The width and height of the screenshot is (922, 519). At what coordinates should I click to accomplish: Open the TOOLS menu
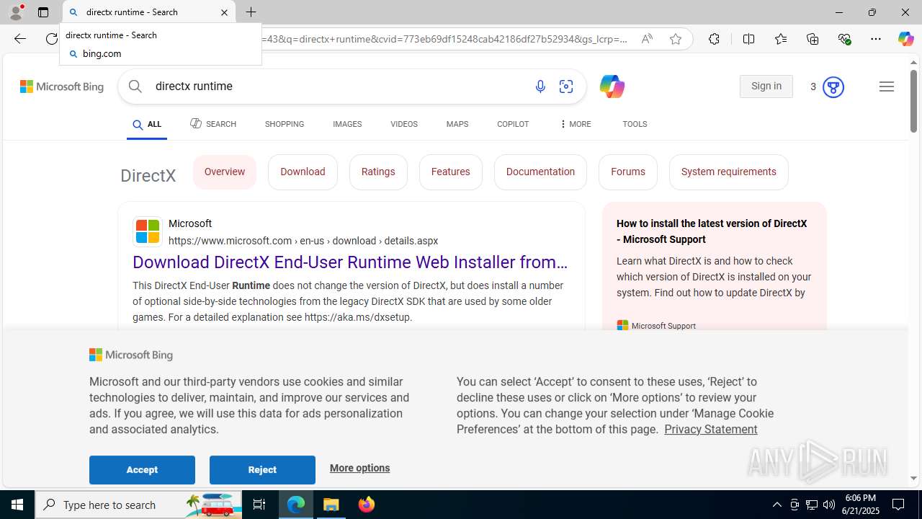click(x=635, y=124)
